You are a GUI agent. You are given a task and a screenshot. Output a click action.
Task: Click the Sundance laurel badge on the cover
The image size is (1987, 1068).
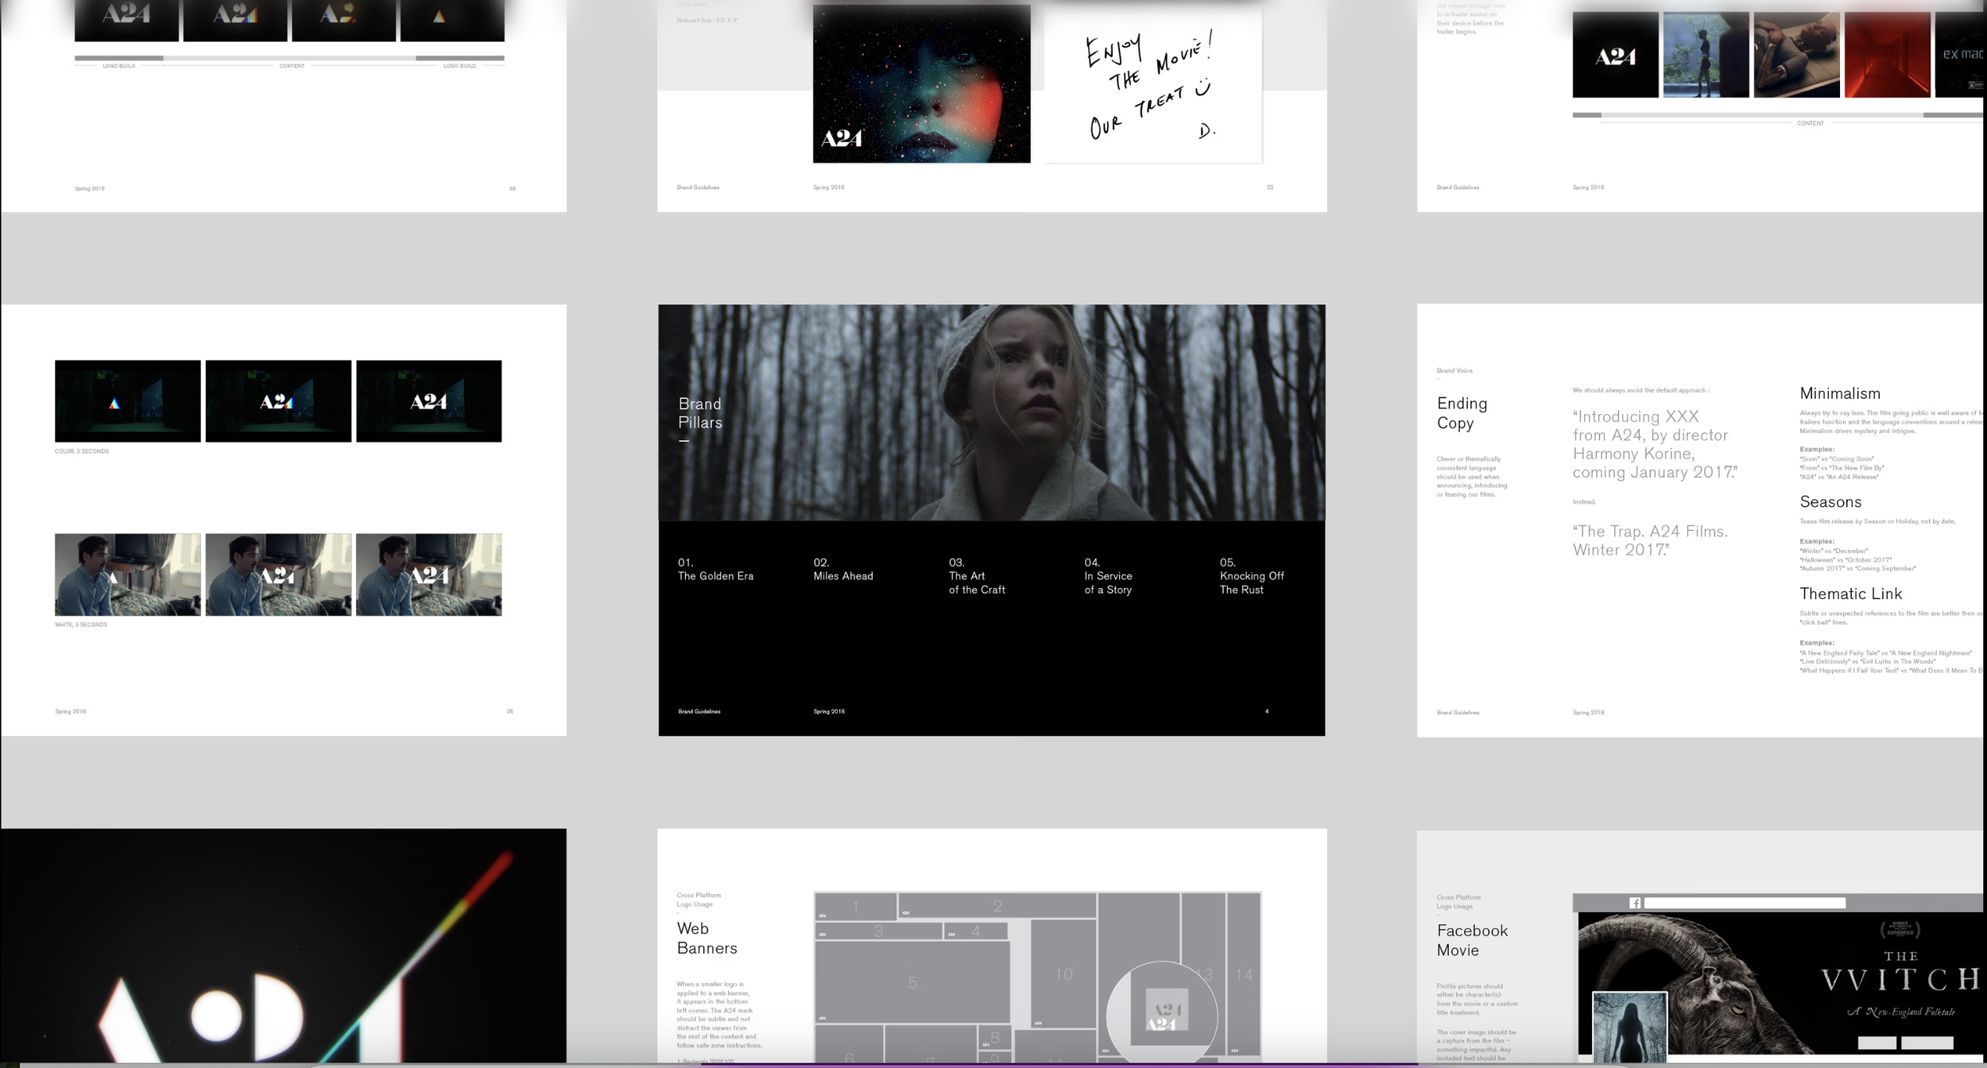click(1900, 929)
